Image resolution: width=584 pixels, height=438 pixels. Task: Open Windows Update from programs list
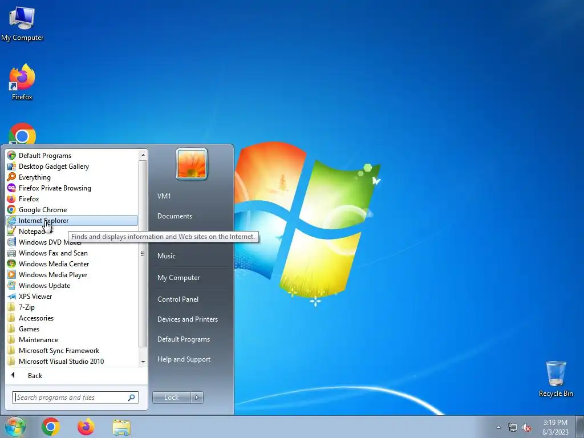pos(72,286)
